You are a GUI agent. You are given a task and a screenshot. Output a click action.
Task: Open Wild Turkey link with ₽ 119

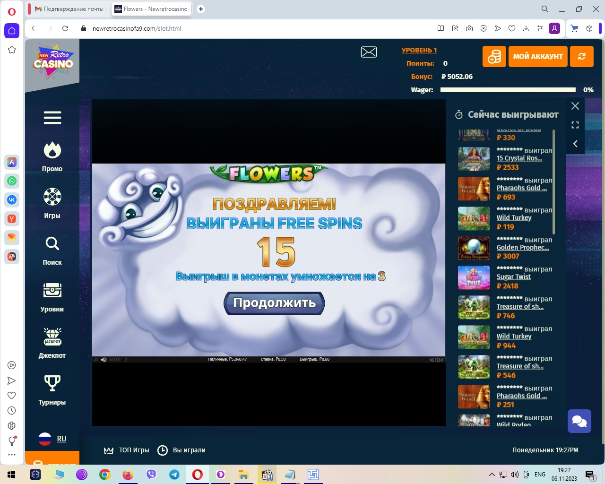(x=514, y=218)
